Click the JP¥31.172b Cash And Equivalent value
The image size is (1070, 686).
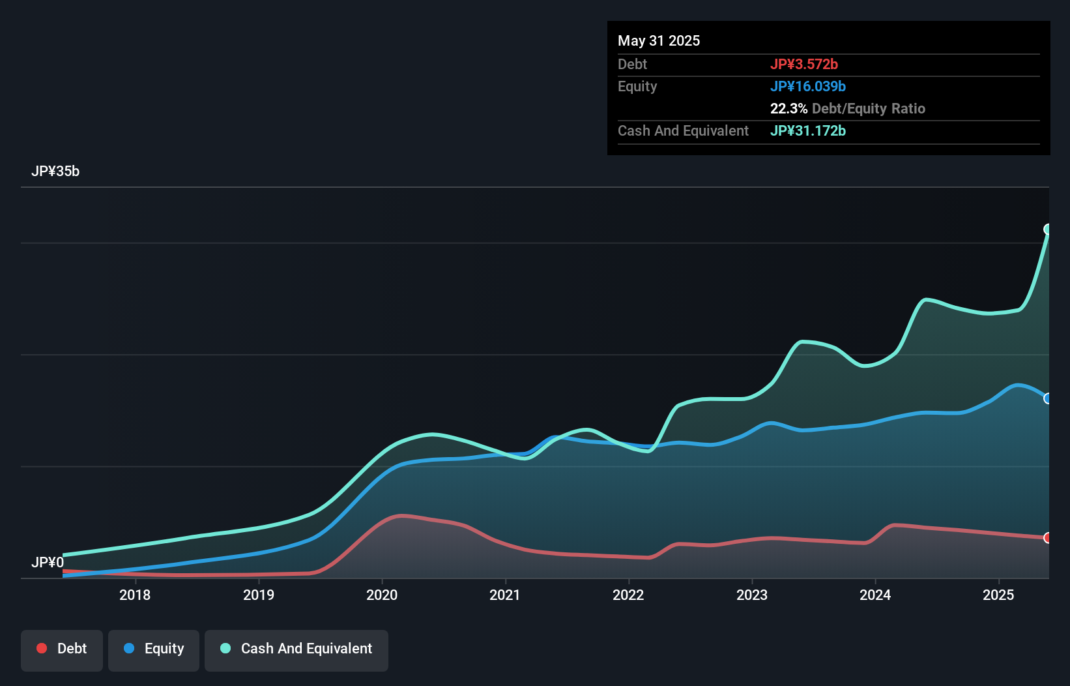(808, 130)
